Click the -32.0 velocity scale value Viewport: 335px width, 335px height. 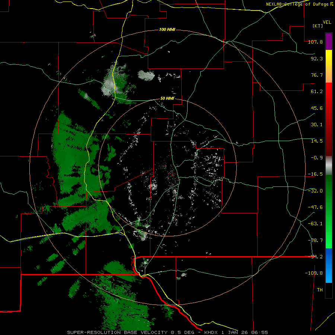click(315, 191)
